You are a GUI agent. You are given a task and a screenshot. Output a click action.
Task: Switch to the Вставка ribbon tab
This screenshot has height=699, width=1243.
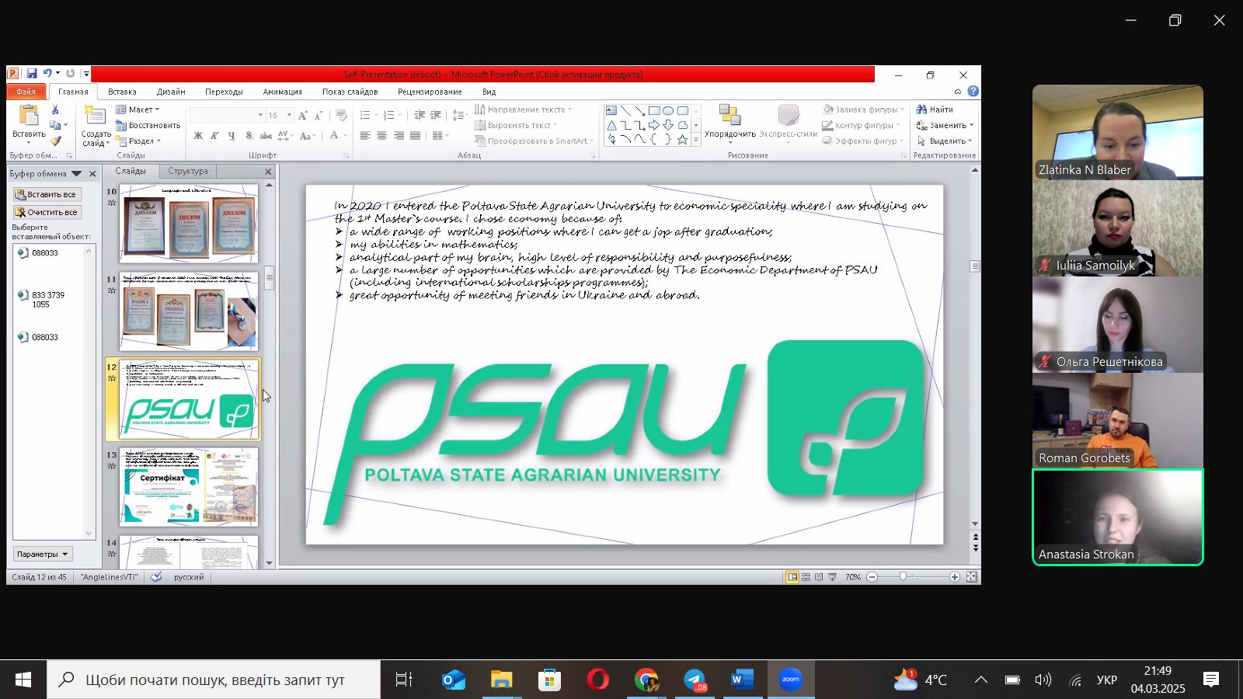click(122, 92)
